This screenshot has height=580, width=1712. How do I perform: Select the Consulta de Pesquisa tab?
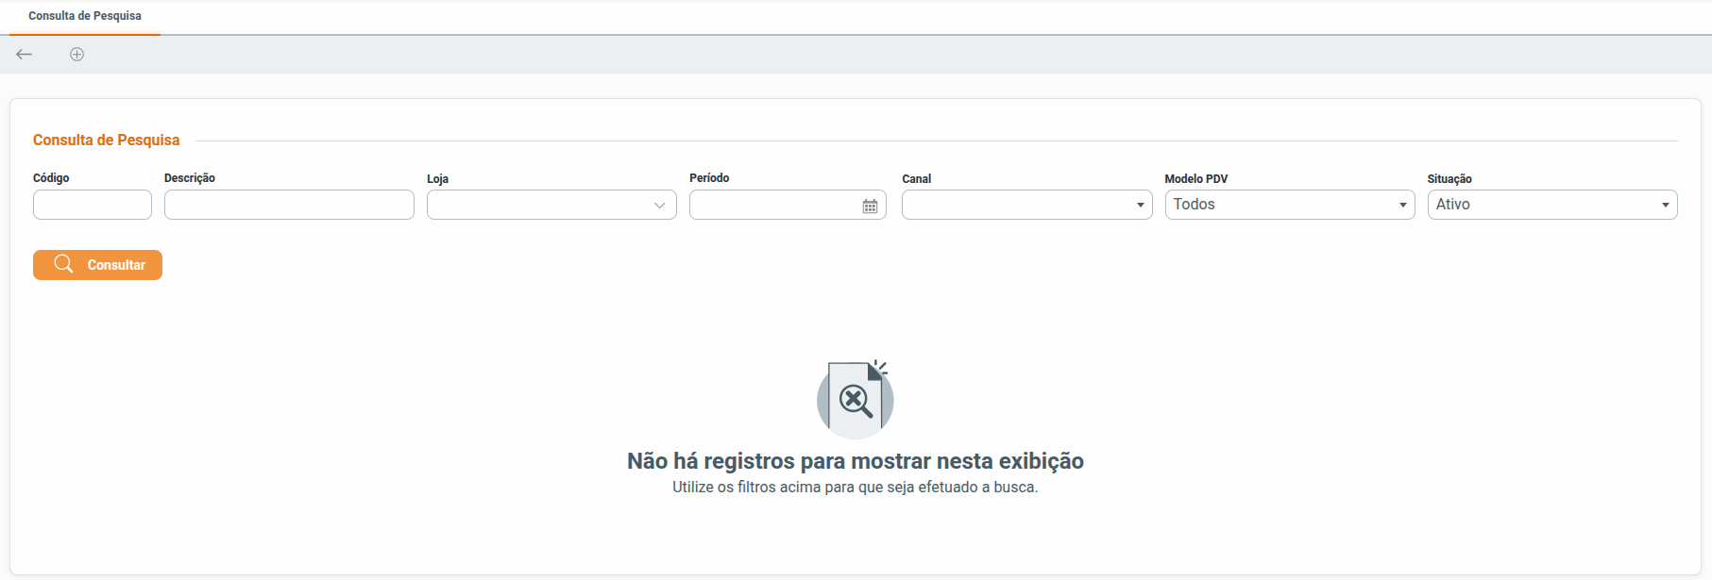click(85, 17)
